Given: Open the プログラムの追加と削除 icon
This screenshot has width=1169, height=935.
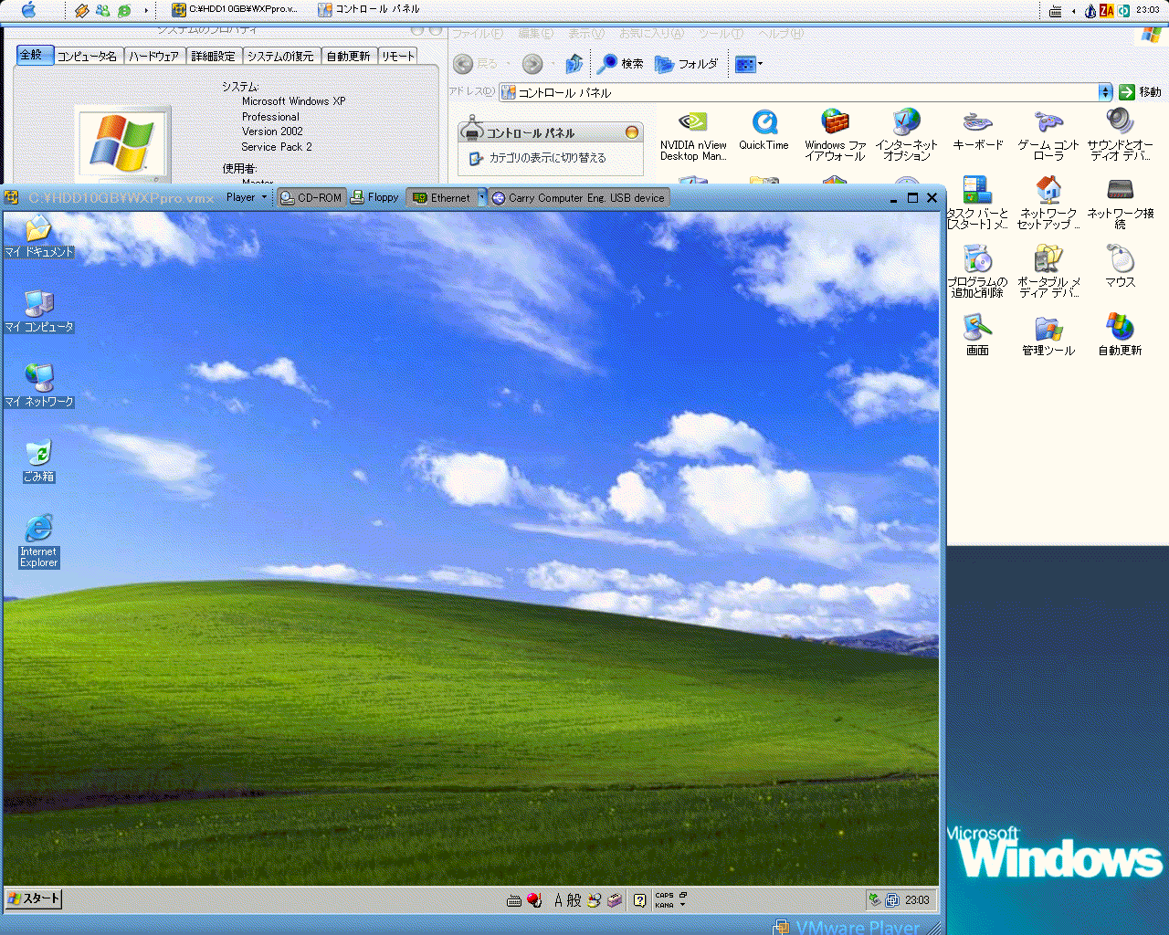Looking at the screenshot, I should pyautogui.click(x=977, y=271).
